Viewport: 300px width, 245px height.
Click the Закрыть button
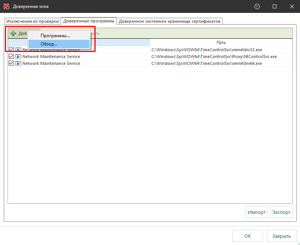click(281, 236)
